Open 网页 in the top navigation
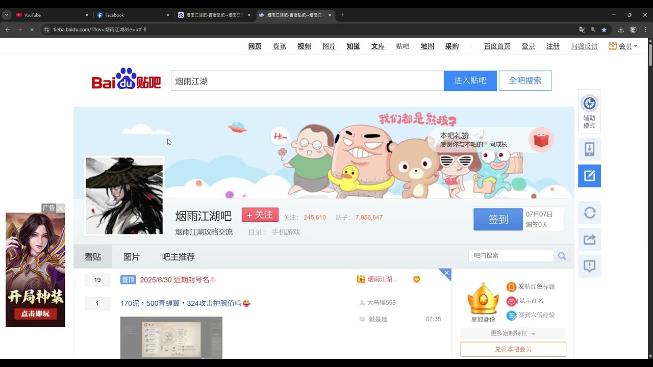 click(x=255, y=46)
